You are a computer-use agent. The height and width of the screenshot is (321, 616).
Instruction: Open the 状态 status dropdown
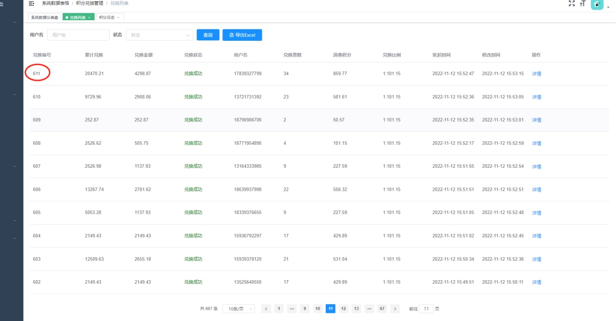pos(159,35)
